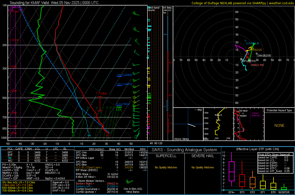Click the SARS - Sounding Analogue System title
Screen dimensions: 295x195
[184, 150]
